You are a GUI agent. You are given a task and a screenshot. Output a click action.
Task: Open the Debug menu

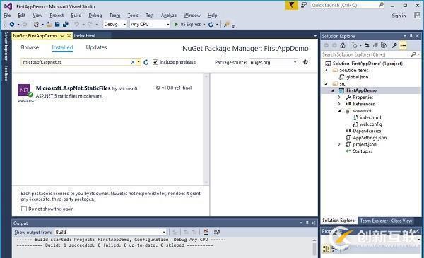point(95,16)
